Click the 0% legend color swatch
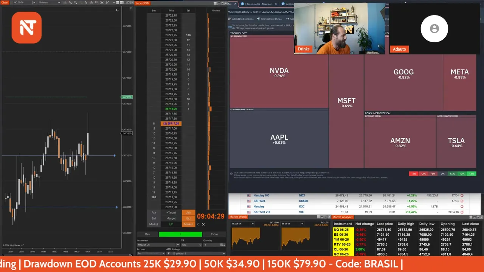Image resolution: width=484 pixels, height=272 pixels. pyautogui.click(x=442, y=174)
